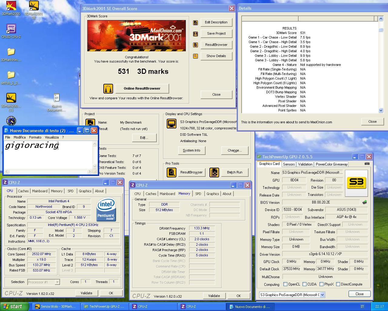Viewport: 388px width, 311px height.
Task: Open the PowerColor Giveaway tab in GPU-Z
Action: (332, 164)
